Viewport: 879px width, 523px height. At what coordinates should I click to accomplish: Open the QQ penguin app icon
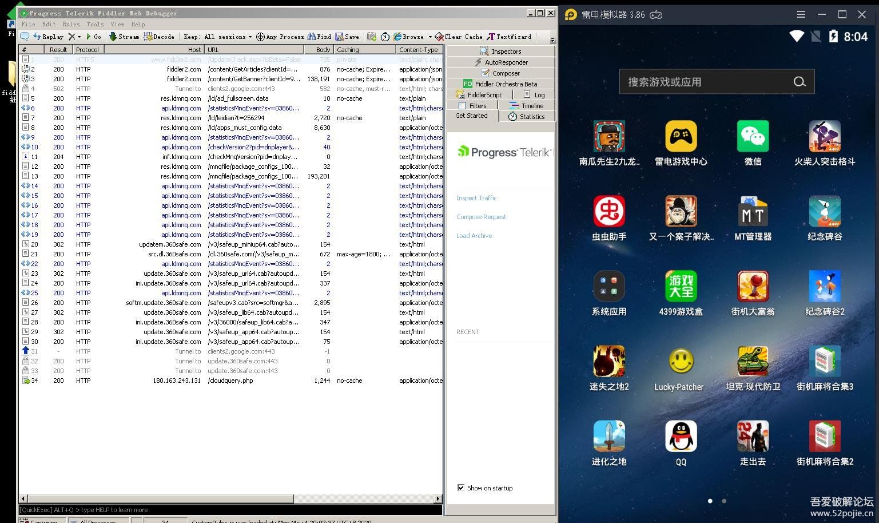point(681,436)
